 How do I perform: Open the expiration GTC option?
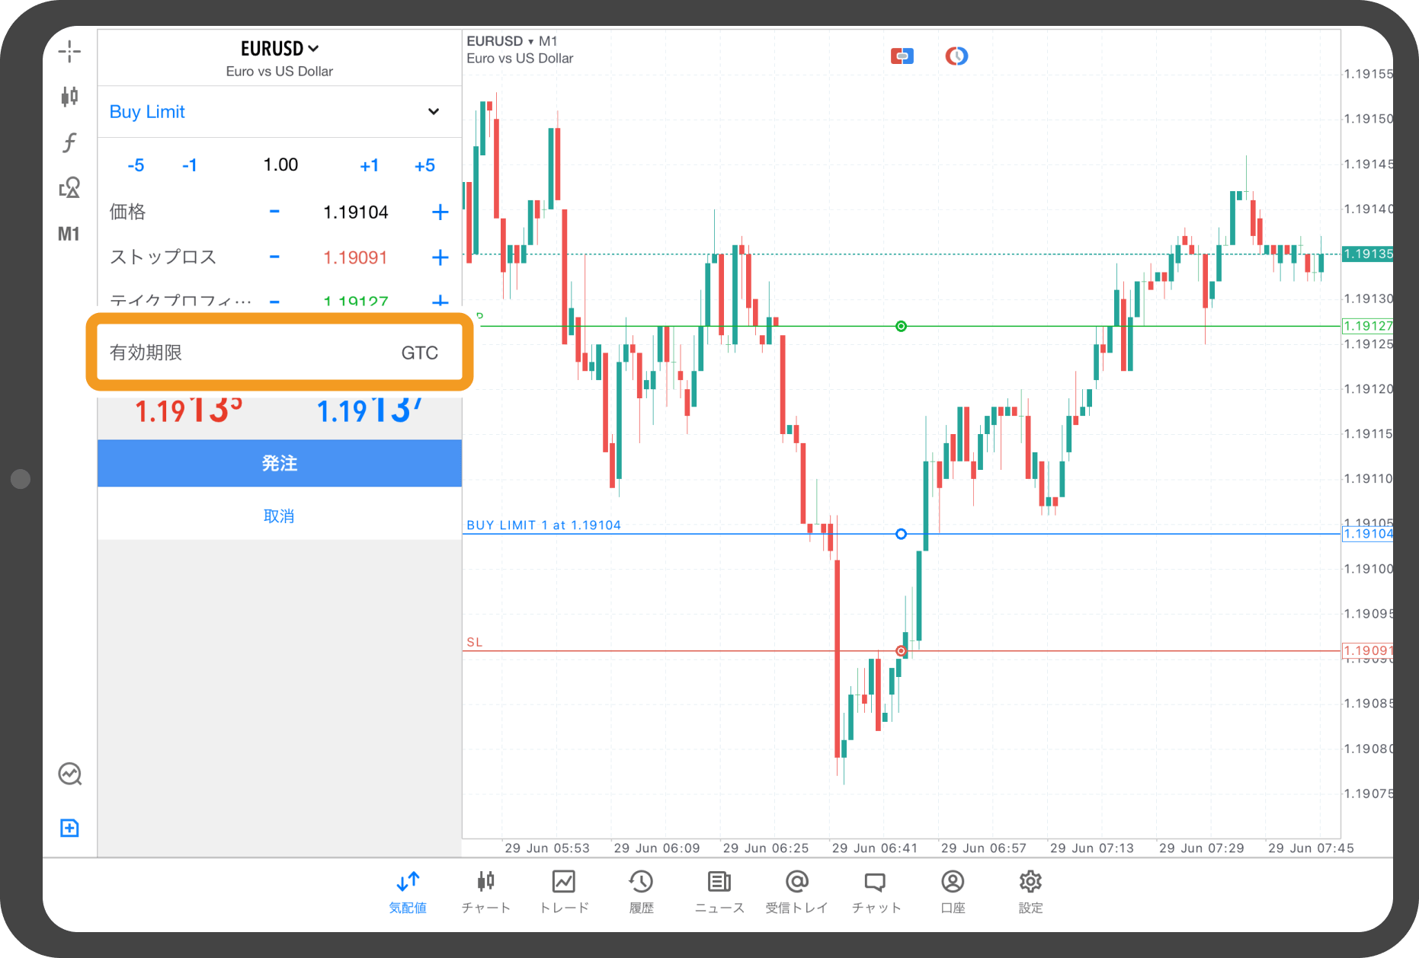tap(280, 353)
